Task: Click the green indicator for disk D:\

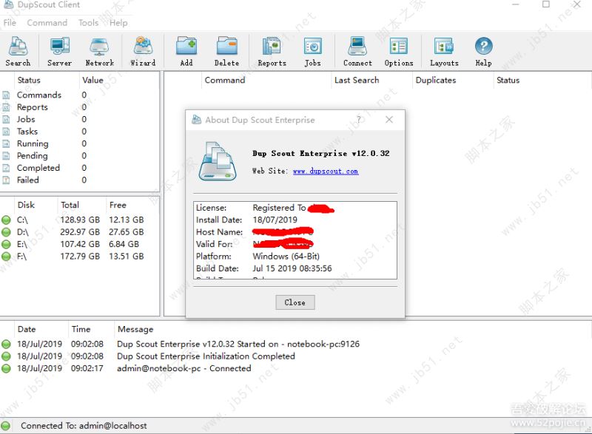Action: click(6, 232)
